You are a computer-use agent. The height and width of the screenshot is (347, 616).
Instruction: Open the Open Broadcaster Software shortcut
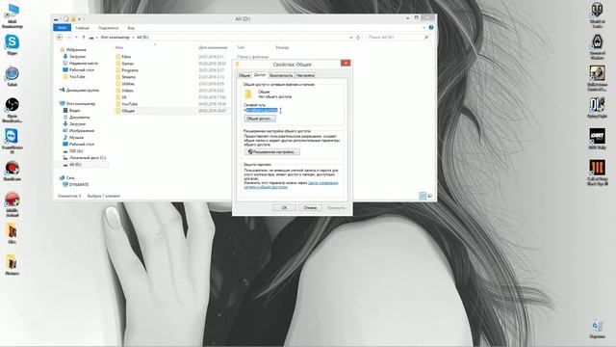[x=12, y=110]
